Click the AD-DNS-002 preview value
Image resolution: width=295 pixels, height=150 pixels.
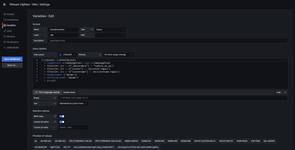[60, 141]
